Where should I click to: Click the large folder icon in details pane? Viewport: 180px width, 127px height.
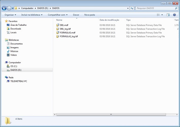(8, 121)
